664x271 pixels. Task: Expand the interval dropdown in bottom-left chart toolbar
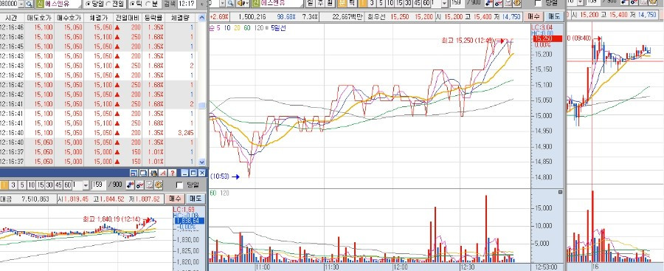[x=86, y=185]
